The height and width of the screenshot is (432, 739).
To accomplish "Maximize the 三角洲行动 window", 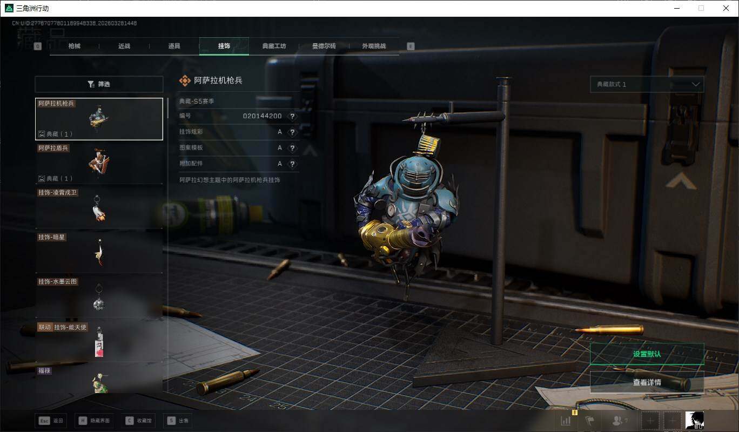I will click(x=701, y=8).
